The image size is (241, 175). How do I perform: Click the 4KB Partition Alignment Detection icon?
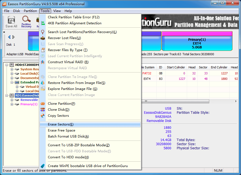[x=43, y=23]
